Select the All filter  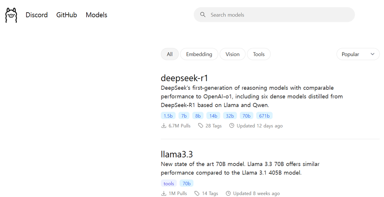170,54
